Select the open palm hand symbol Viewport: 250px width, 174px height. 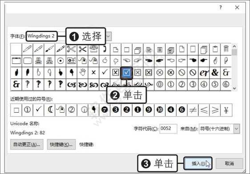click(x=82, y=72)
